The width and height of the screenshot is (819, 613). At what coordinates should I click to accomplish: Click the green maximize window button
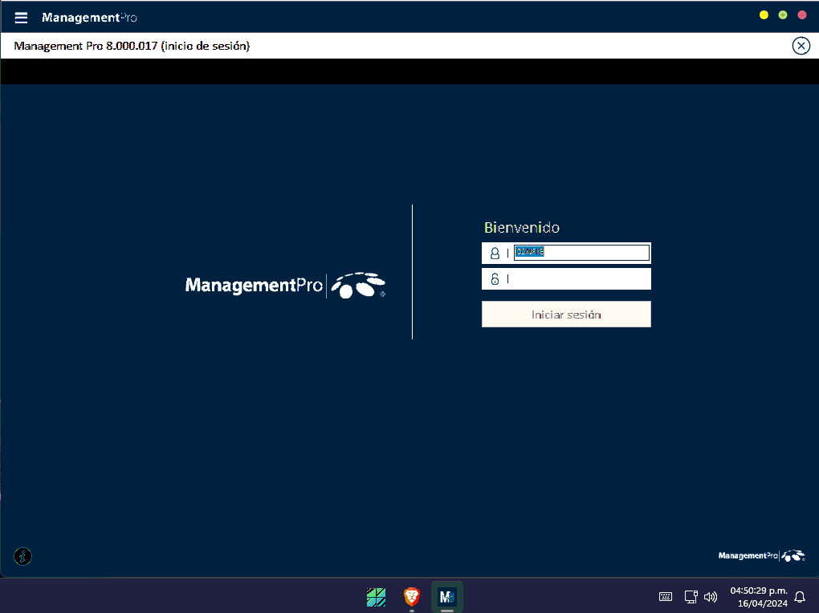pos(783,15)
